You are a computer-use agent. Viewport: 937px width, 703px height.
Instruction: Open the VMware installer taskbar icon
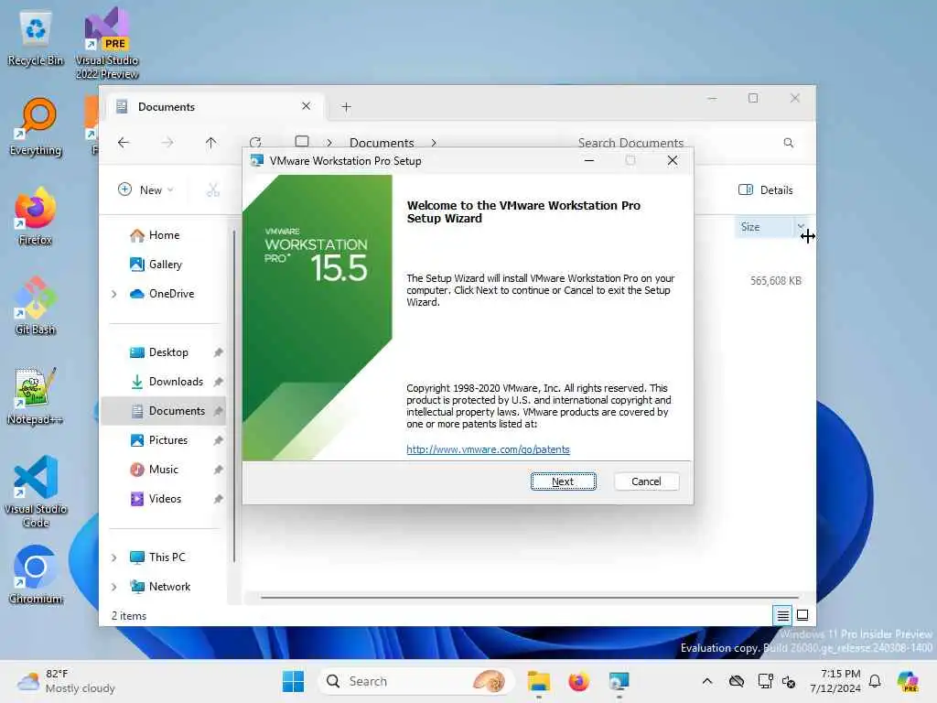coord(619,681)
